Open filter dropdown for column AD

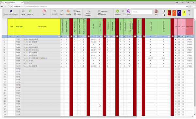click(x=192, y=36)
